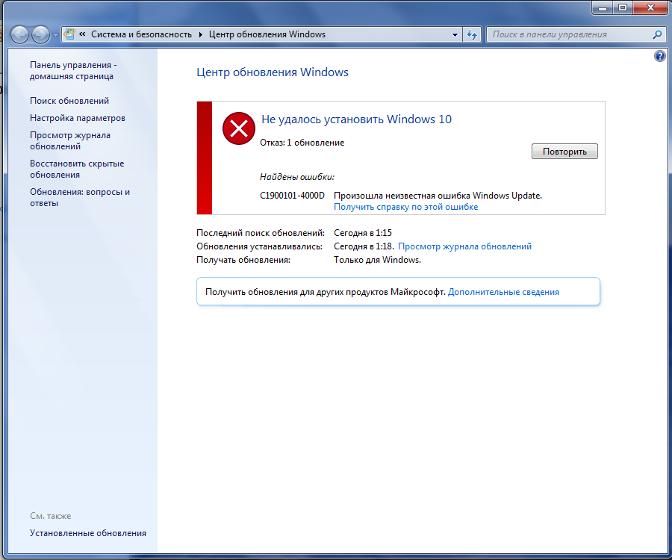Click 'Восстановить скрытые обновления' in sidebar
The image size is (672, 560).
pyautogui.click(x=77, y=169)
